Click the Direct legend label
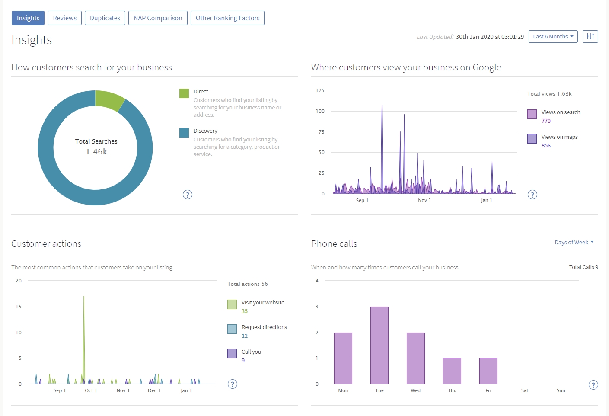 (x=201, y=92)
